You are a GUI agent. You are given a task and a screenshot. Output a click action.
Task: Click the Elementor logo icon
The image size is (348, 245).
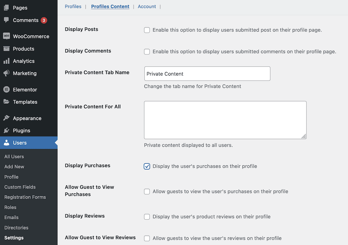(6, 89)
